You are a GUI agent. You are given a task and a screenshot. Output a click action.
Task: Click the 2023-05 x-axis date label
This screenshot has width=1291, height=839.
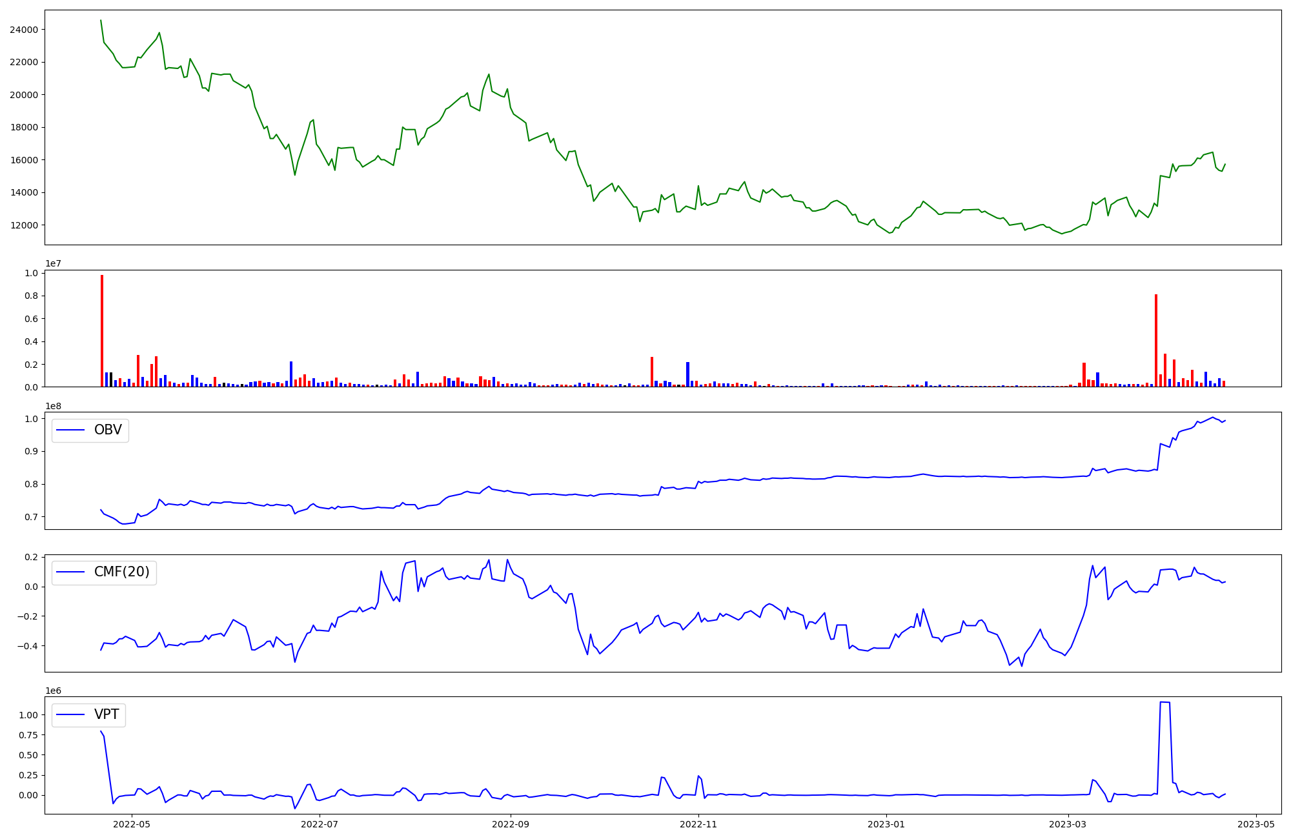point(1255,824)
